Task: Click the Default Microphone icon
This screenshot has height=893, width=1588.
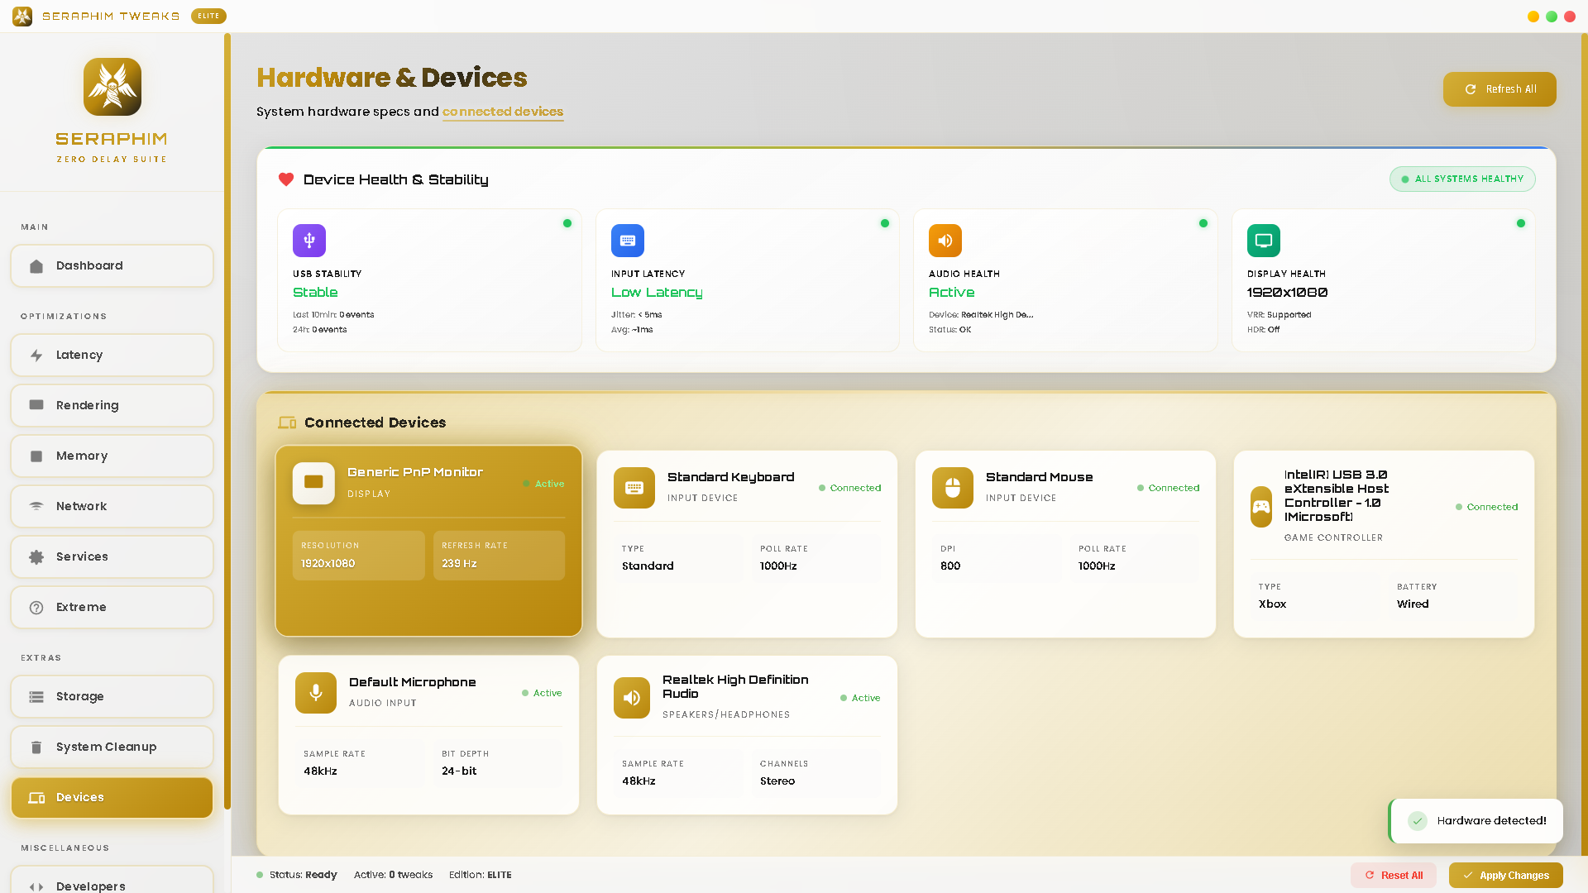Action: coord(316,693)
